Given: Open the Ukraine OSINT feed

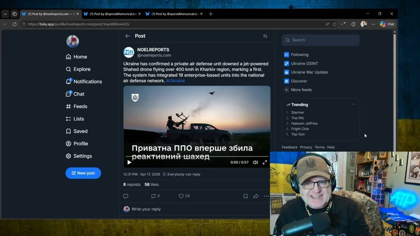Looking at the screenshot, I should (x=304, y=63).
